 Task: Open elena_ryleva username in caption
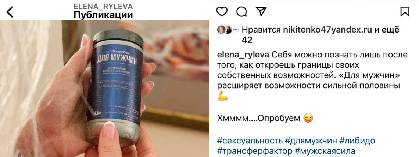(243, 55)
